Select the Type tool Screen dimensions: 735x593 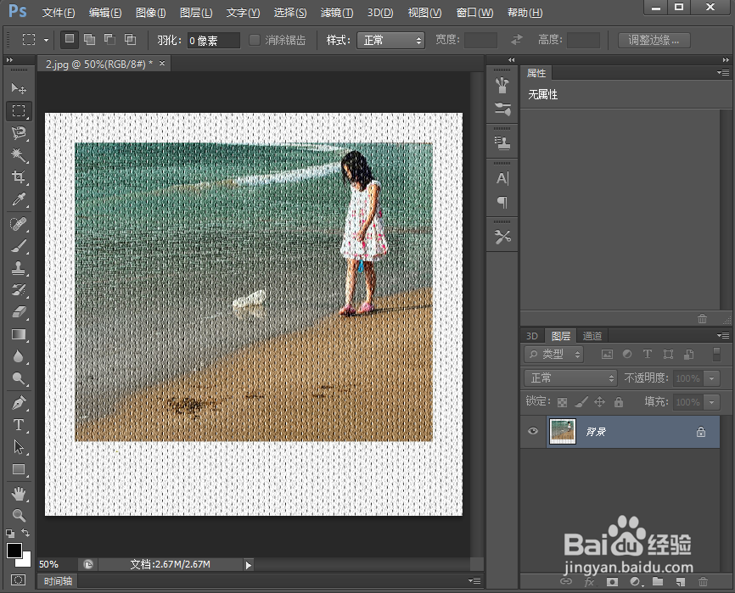click(x=19, y=425)
